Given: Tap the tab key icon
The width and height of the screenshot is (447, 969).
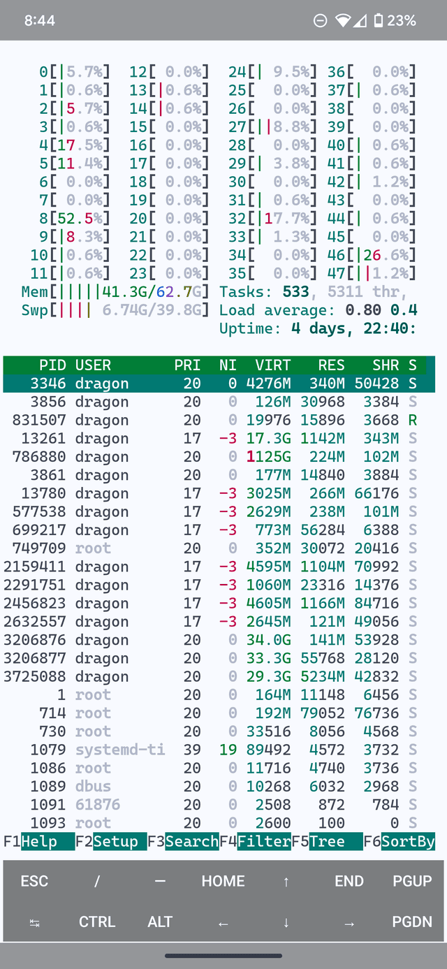Looking at the screenshot, I should (34, 922).
